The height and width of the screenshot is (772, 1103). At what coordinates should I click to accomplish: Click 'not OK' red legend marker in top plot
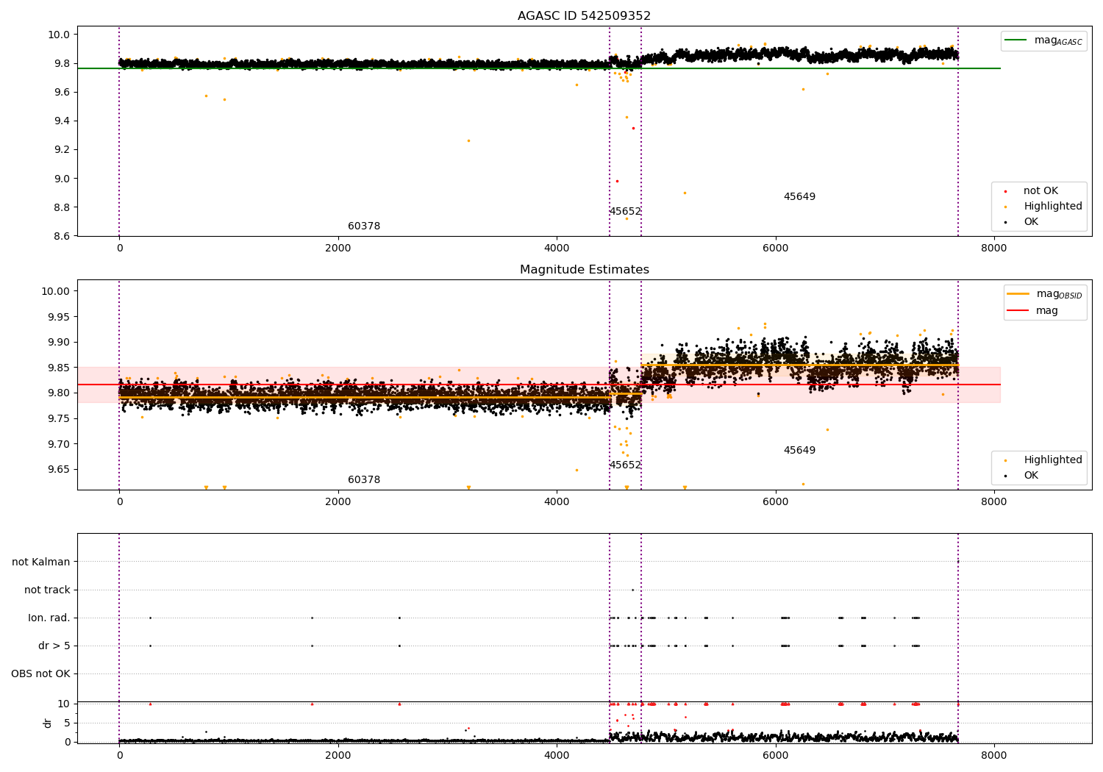point(1005,191)
